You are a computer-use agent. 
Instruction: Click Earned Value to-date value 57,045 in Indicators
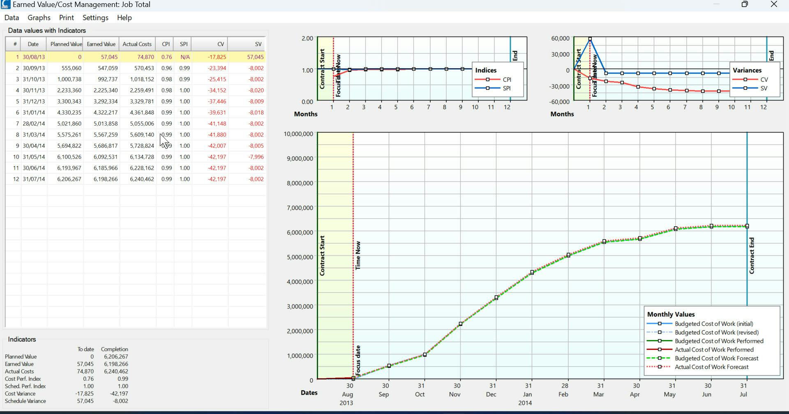pyautogui.click(x=85, y=364)
